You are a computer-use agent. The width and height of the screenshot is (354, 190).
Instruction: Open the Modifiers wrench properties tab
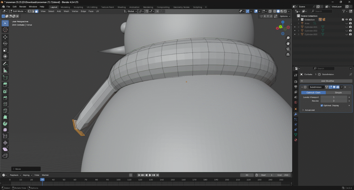coord(296,114)
